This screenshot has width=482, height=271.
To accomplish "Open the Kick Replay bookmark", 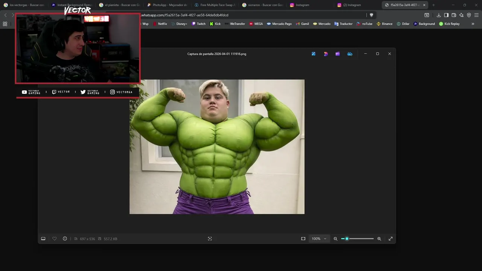I will pyautogui.click(x=449, y=24).
